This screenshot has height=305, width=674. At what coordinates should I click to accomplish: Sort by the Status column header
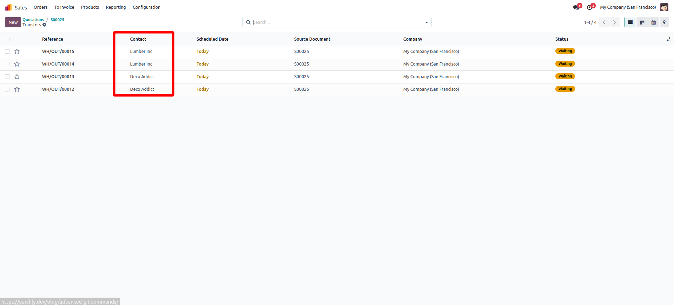pyautogui.click(x=562, y=39)
